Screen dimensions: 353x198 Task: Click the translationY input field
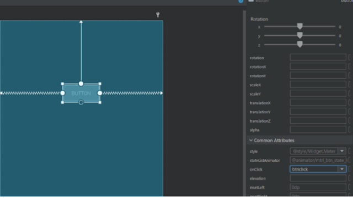(x=318, y=112)
